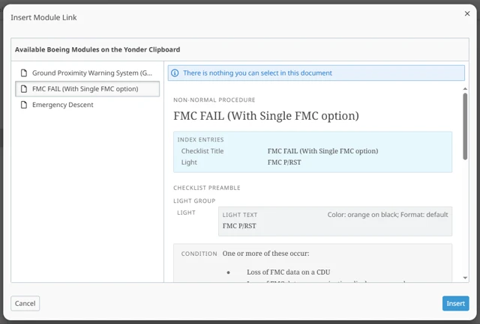The height and width of the screenshot is (324, 480).
Task: Click the document icon beside FMC FAIL module
Action: (24, 89)
